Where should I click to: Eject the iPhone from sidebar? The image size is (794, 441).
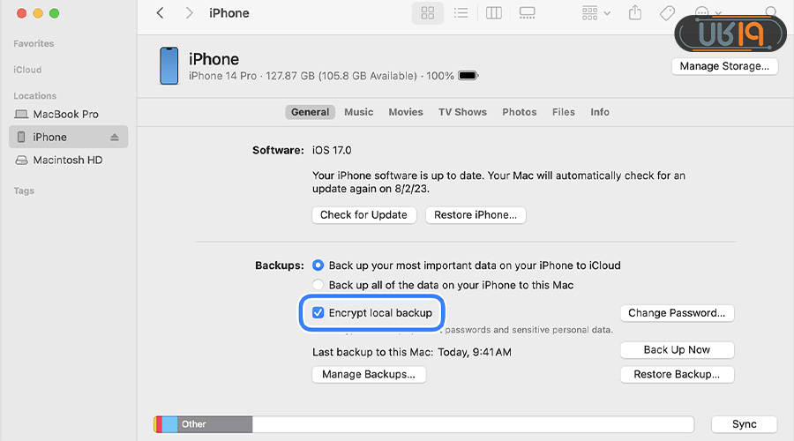[x=115, y=138]
